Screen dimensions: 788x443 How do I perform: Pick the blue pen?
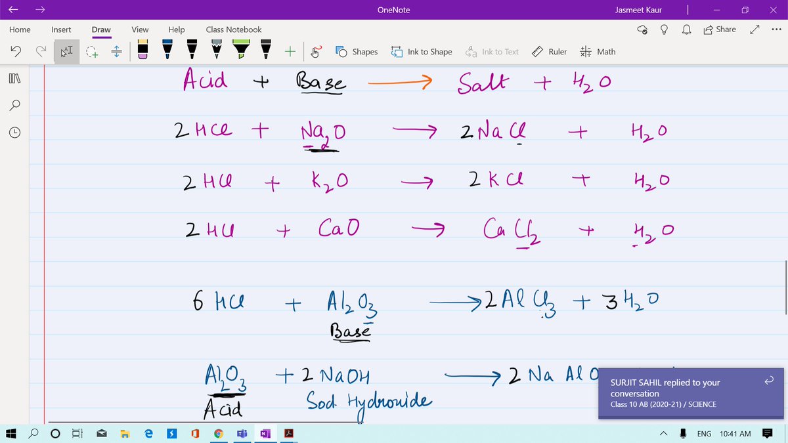167,49
